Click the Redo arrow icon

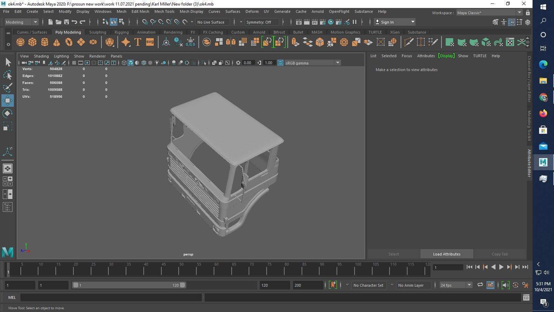point(82,22)
